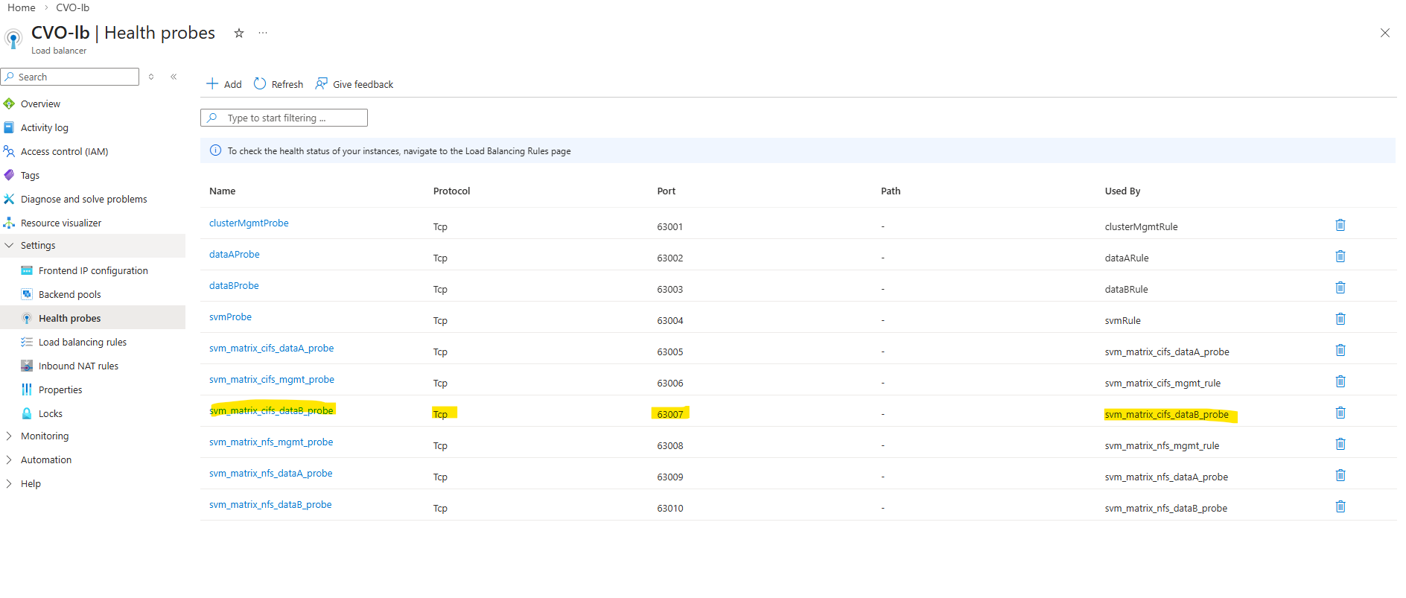Click Give feedback in the toolbar
The width and height of the screenshot is (1406, 598).
[354, 84]
